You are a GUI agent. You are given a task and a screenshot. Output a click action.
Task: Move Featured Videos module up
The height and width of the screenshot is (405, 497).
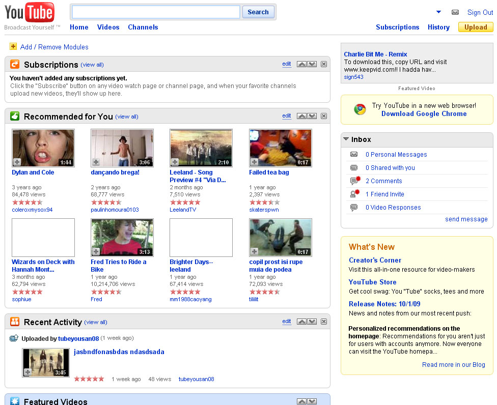click(302, 401)
